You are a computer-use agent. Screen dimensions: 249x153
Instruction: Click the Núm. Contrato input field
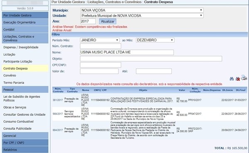click(100, 46)
